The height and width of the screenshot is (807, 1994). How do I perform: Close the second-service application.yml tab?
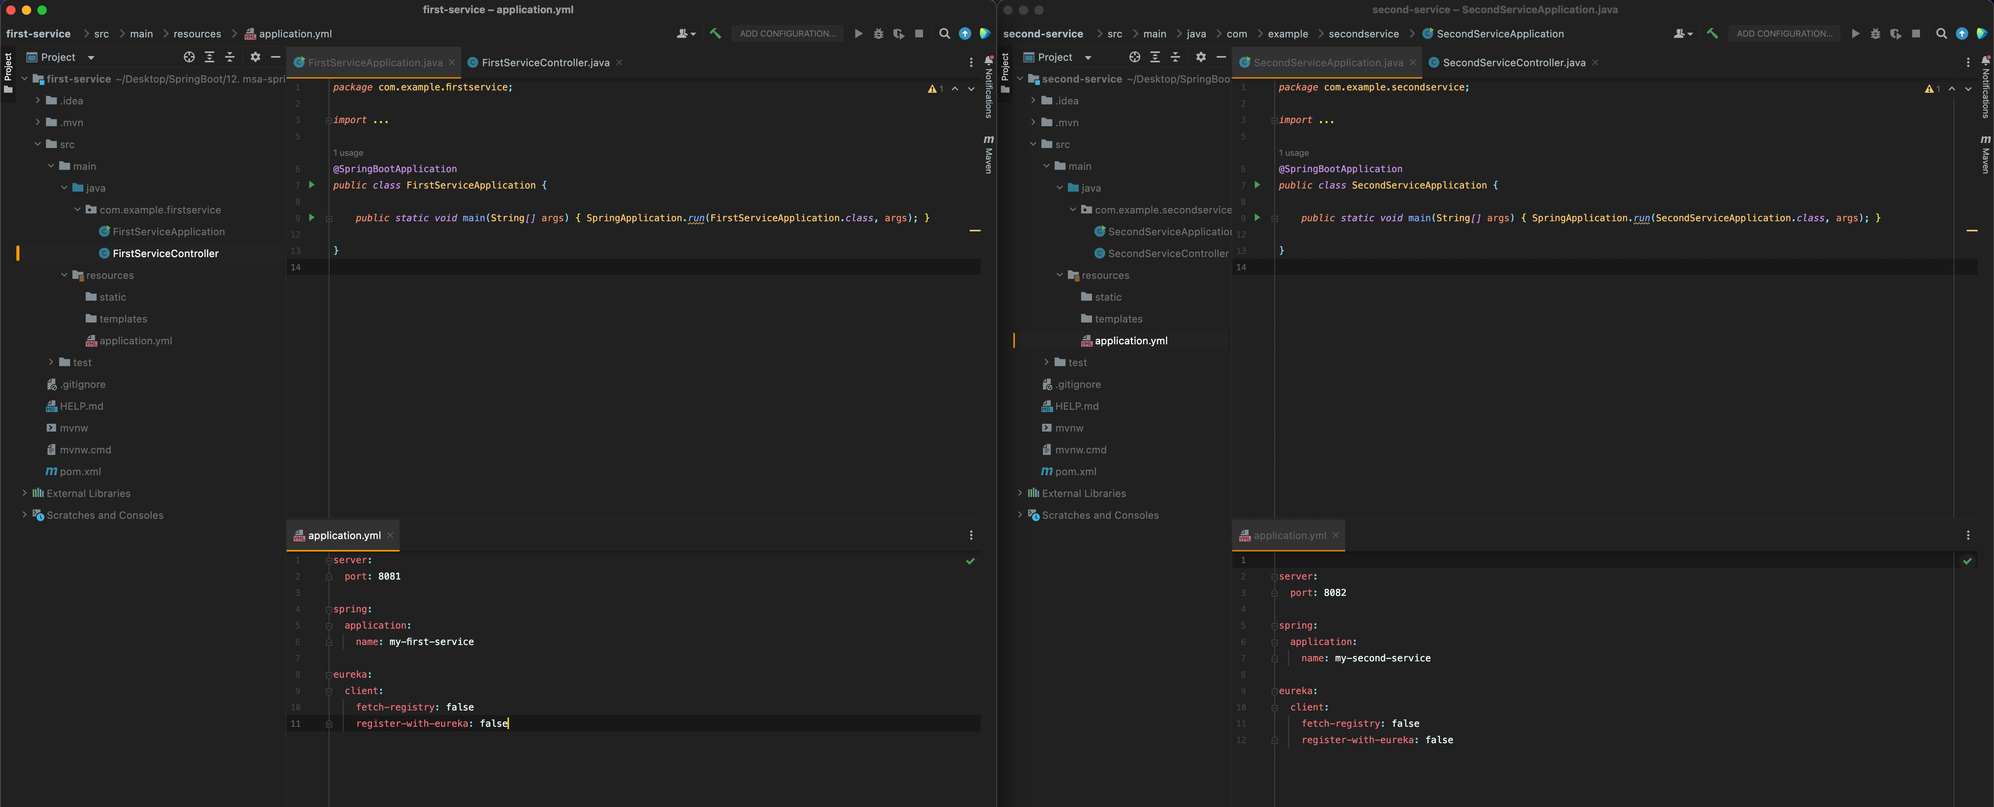pyautogui.click(x=1335, y=535)
